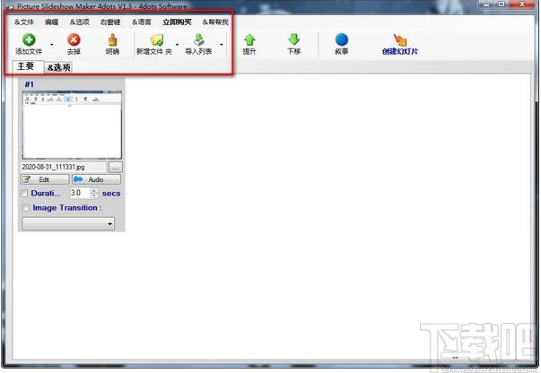Click the browse (...) button beside filename
Screen dimensions: 541x373
coord(116,168)
